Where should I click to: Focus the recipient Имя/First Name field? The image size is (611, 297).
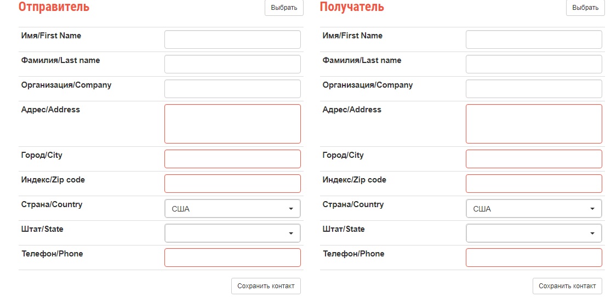coord(534,39)
